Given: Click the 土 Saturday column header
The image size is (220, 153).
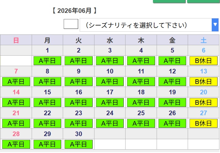Looking at the screenshot, I should click(203, 40).
